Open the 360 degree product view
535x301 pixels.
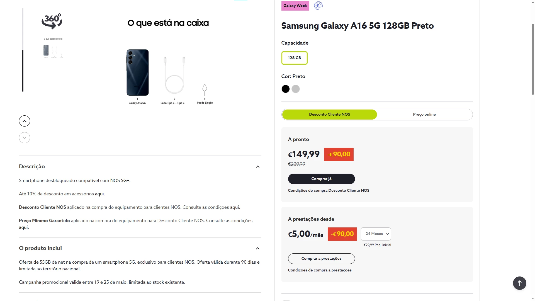(52, 21)
